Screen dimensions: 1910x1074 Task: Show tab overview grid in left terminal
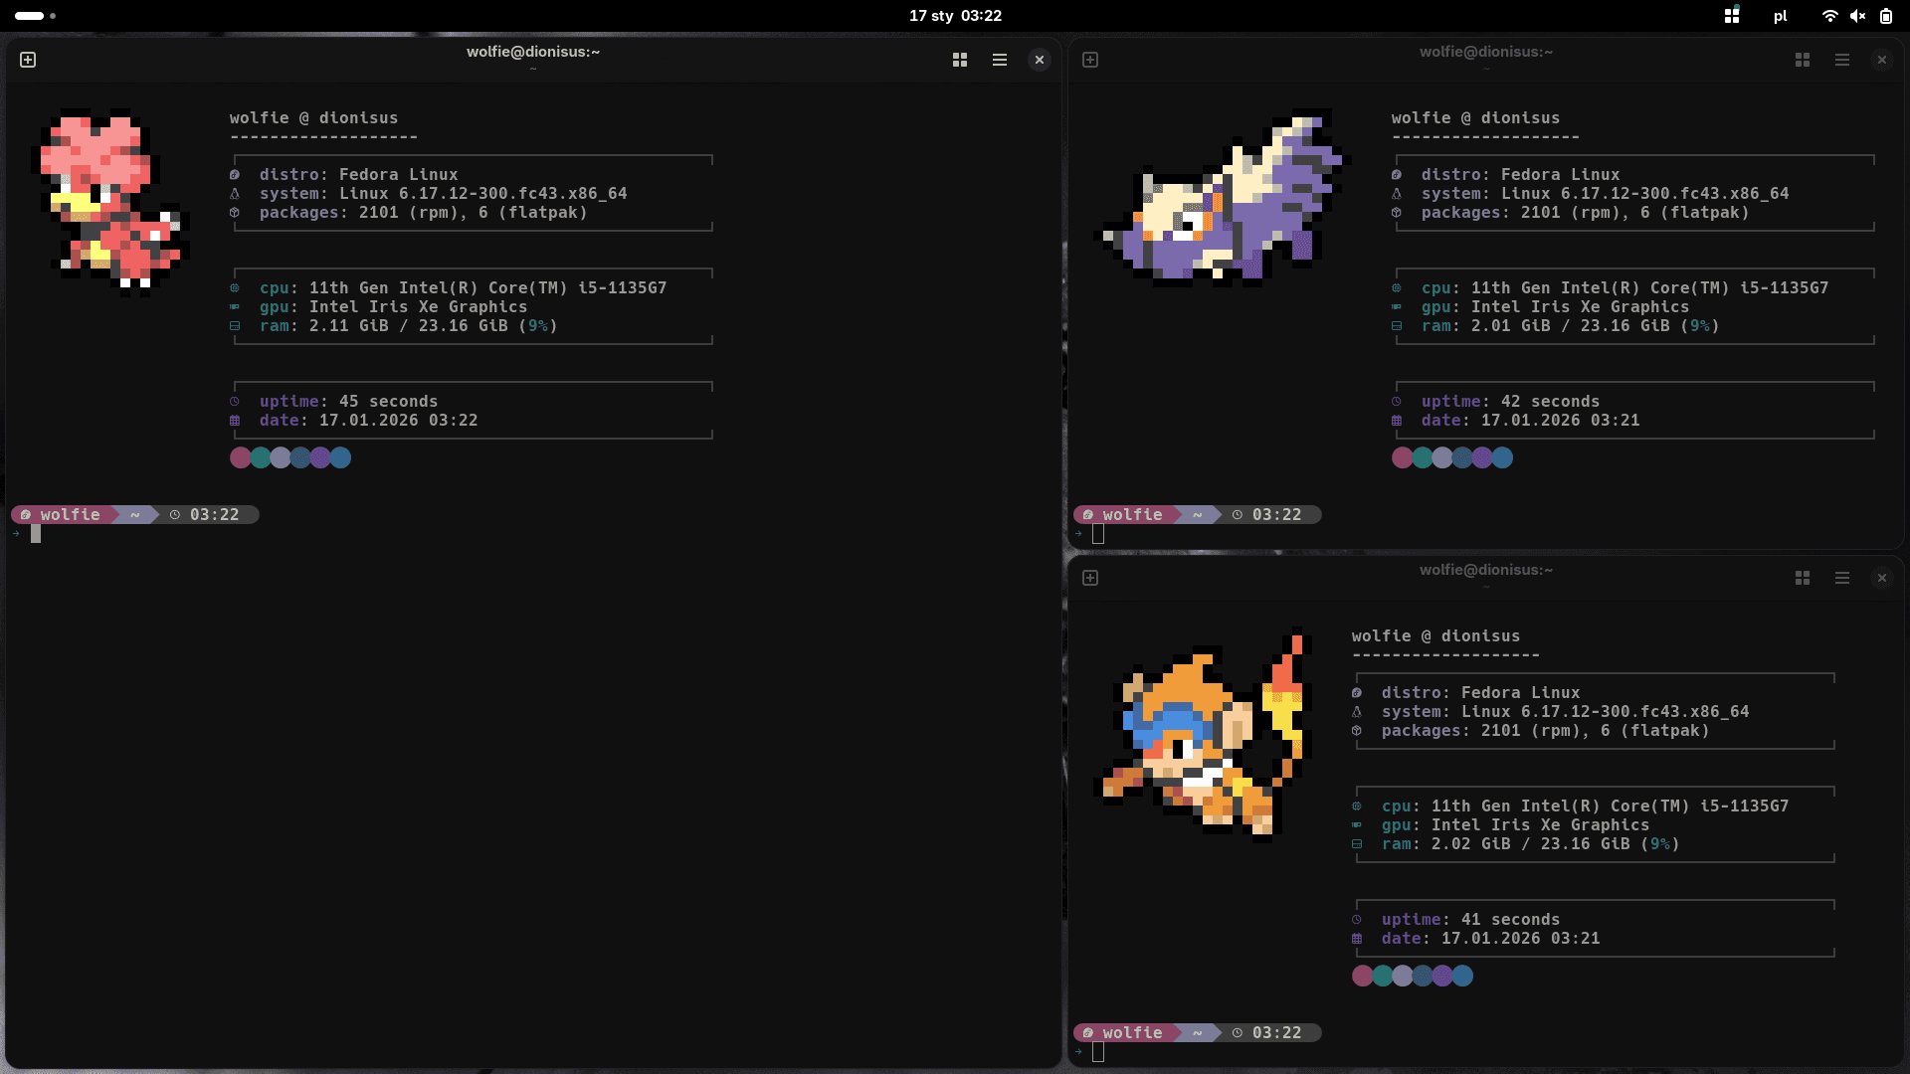[960, 60]
